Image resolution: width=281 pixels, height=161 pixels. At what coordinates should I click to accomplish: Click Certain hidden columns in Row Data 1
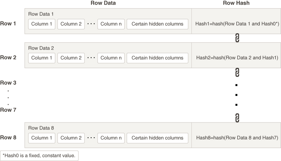[x=157, y=24]
